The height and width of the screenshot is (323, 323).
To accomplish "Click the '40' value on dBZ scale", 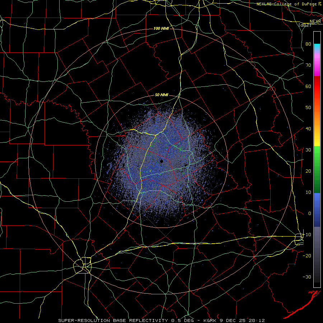I will 308,129.
